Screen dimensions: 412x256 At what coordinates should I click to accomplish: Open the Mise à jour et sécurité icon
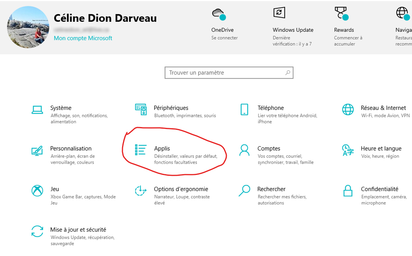click(37, 231)
